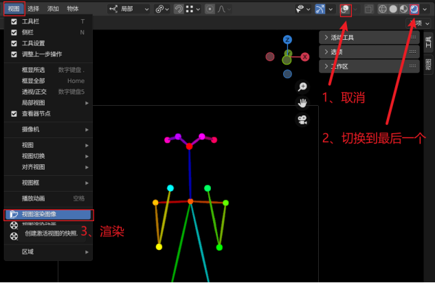The width and height of the screenshot is (435, 283).
Task: Open the 局部视图 submenu
Action: tap(48, 103)
